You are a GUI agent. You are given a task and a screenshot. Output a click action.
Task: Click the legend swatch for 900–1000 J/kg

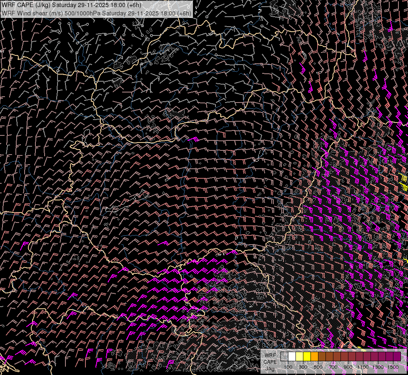(352, 357)
